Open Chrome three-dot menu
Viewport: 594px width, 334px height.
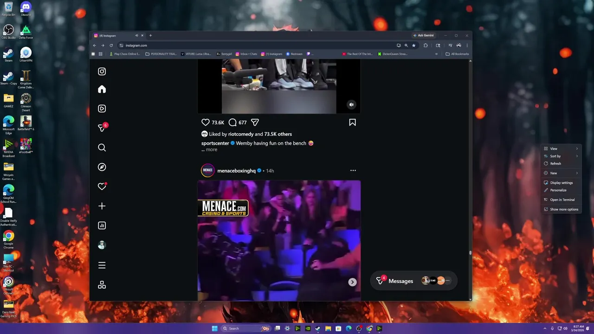(467, 45)
